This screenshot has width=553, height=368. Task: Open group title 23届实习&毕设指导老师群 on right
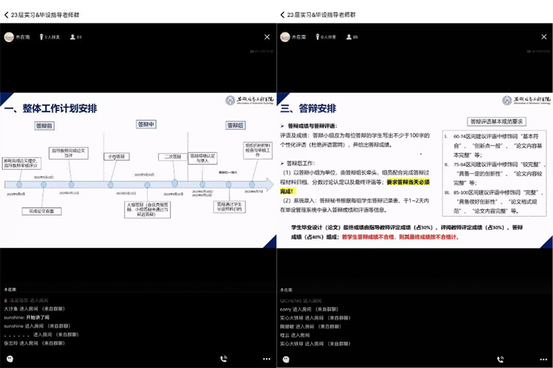(x=321, y=14)
